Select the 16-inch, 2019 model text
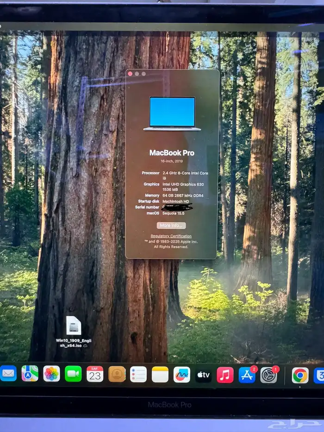The image size is (324, 432). click(x=172, y=161)
